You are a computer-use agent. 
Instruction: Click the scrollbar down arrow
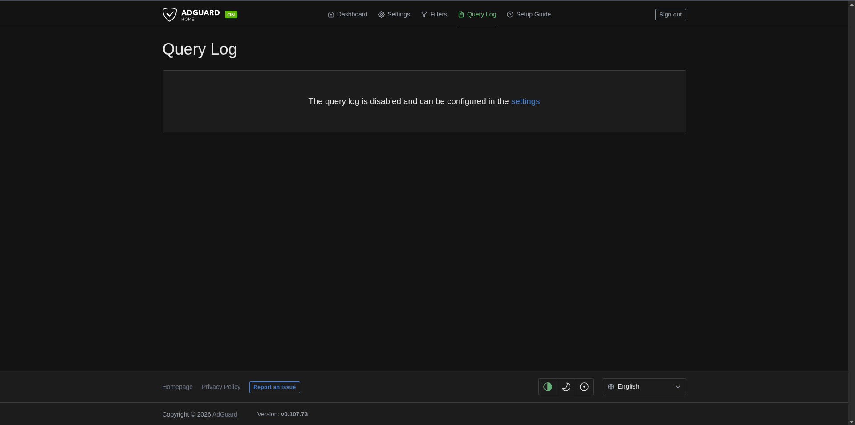click(851, 422)
